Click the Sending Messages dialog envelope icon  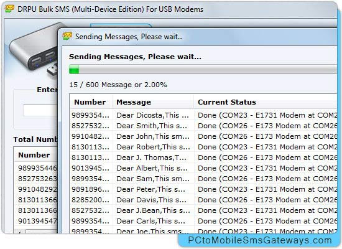67,36
